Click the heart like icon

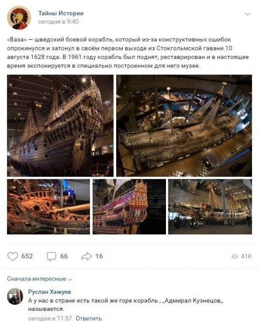coord(13,256)
